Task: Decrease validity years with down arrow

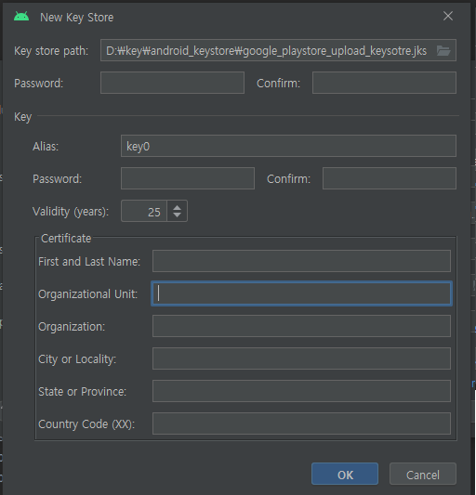Action: pyautogui.click(x=177, y=215)
